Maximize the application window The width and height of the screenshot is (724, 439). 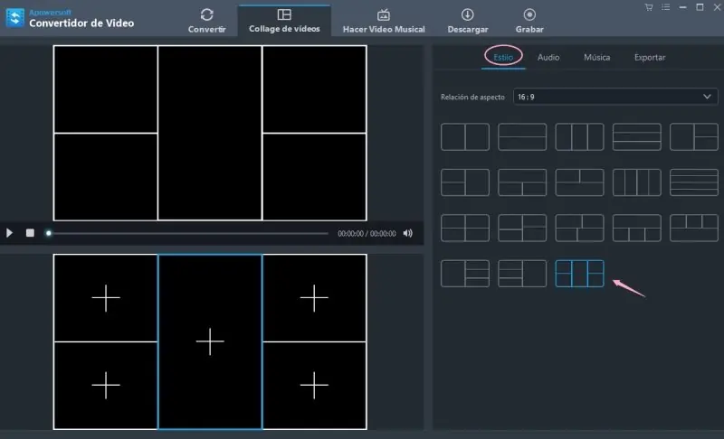click(x=700, y=7)
